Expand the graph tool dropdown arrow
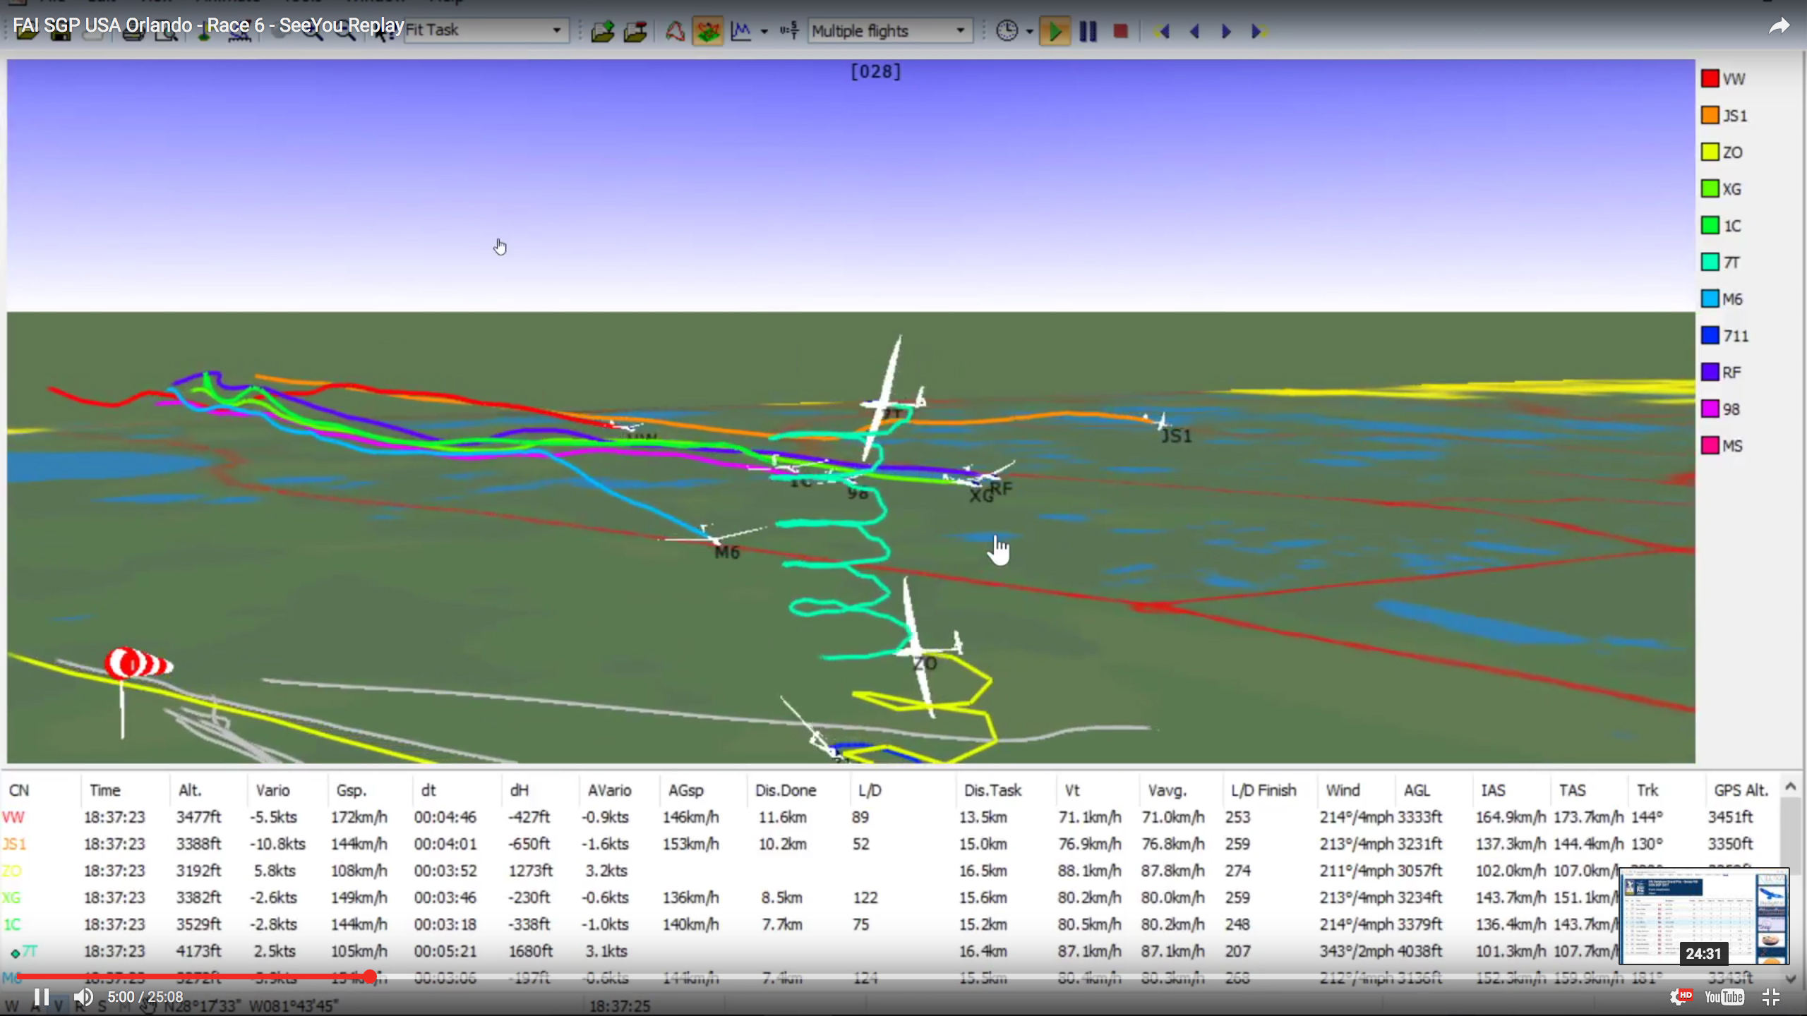Screen dimensions: 1807x1016 point(764,31)
